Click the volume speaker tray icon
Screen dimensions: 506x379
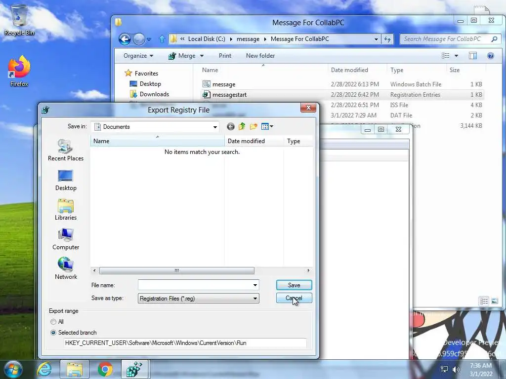(456, 369)
